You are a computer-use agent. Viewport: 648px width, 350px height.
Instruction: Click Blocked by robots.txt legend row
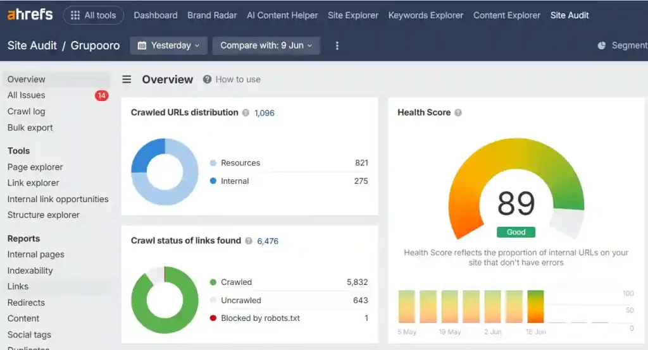click(289, 318)
